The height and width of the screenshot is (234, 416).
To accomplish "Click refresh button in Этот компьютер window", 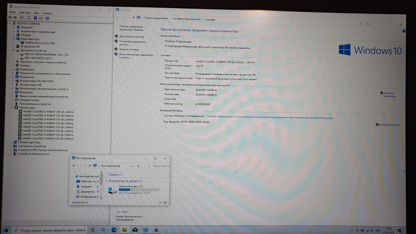I will [138, 166].
